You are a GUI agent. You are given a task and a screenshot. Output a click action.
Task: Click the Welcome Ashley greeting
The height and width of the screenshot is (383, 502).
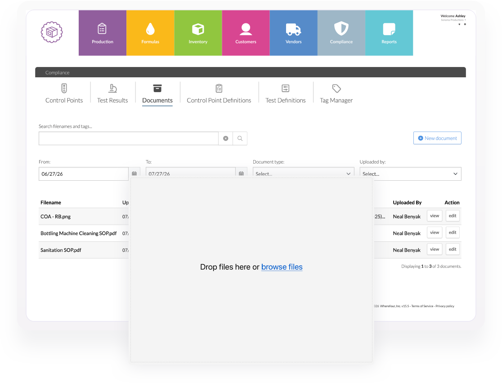tap(453, 16)
